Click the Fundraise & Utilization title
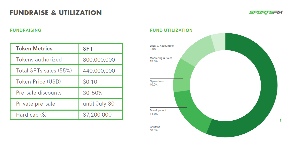292x162 pixels. tap(56, 13)
